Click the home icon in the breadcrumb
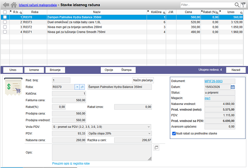The image size is (248, 168). coord(14,5)
